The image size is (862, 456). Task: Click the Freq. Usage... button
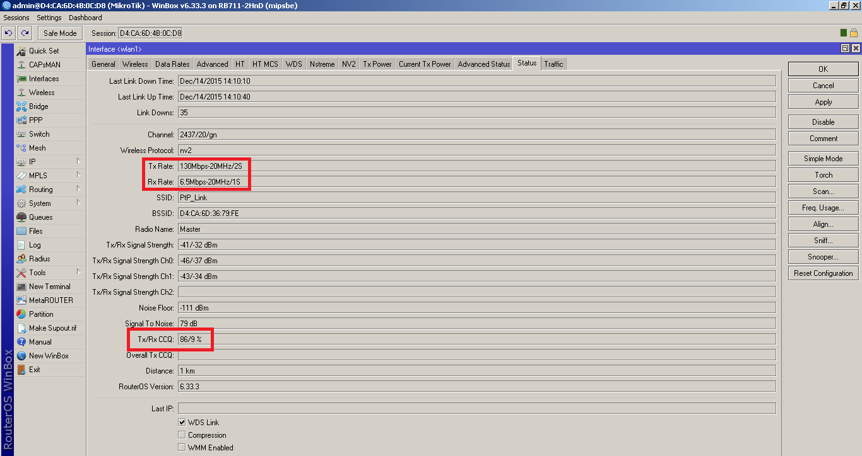click(823, 208)
